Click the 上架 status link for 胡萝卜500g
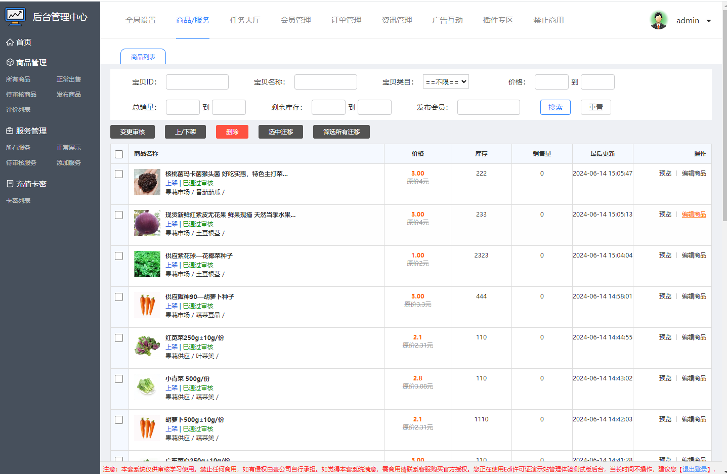727x474 pixels. 172,429
